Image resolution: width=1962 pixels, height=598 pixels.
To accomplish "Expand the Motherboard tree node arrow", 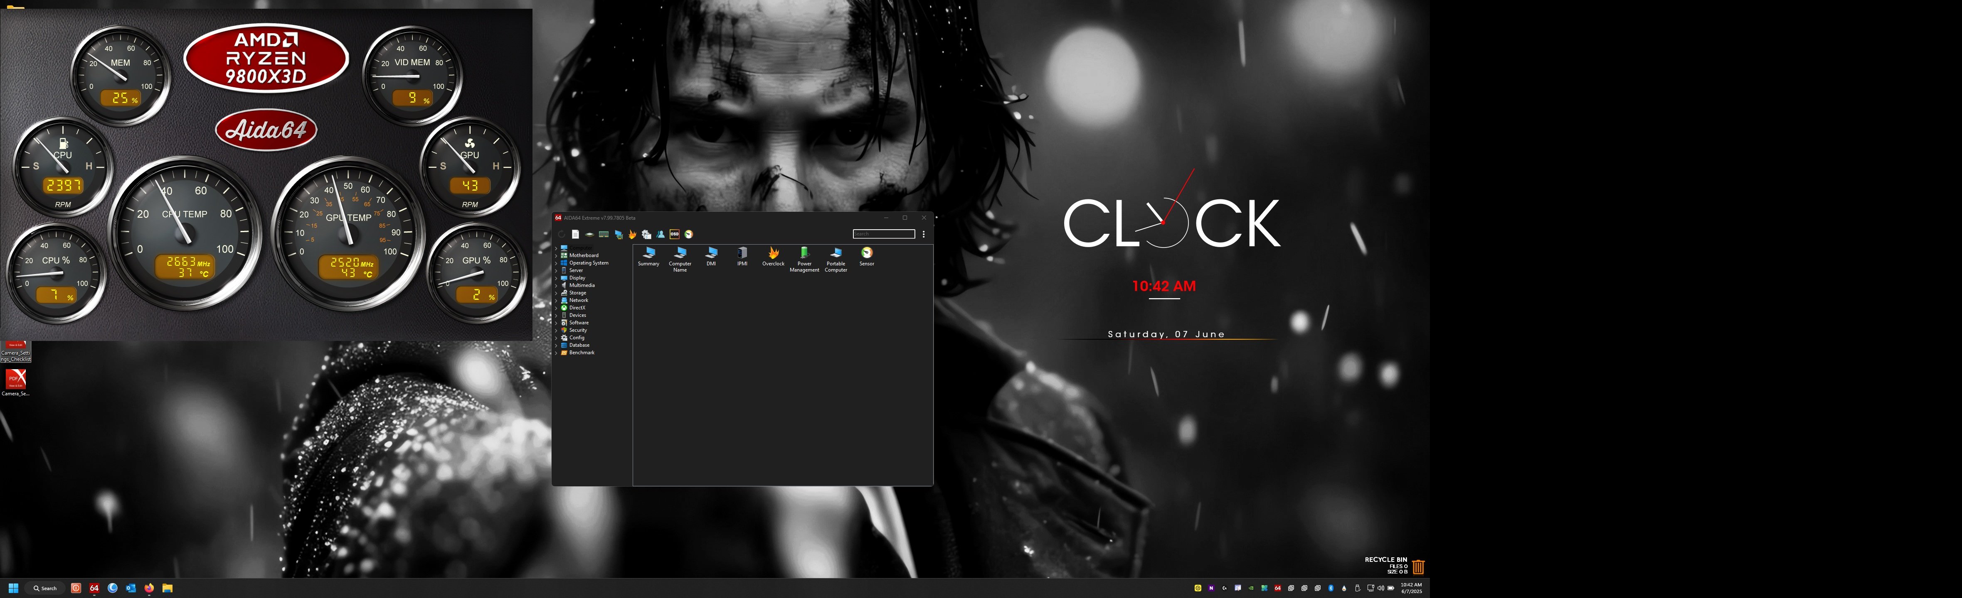I will pyautogui.click(x=556, y=256).
